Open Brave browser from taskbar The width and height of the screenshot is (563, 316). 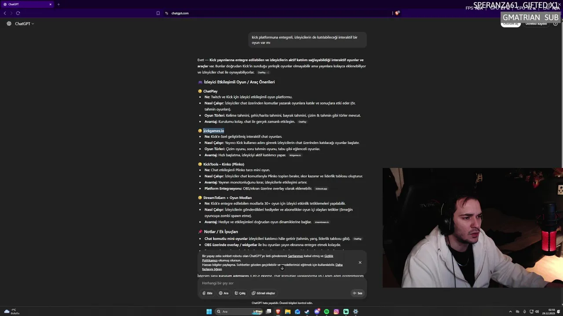pos(278,312)
